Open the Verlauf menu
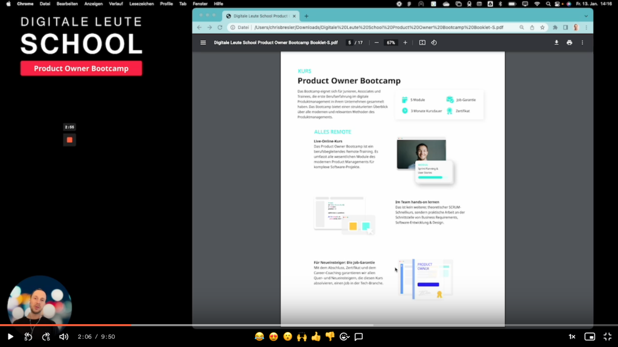The width and height of the screenshot is (618, 347). [116, 4]
